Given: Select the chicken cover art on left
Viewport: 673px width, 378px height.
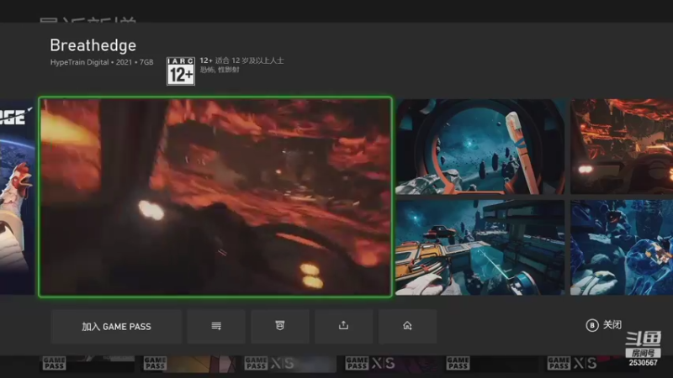Looking at the screenshot, I should pyautogui.click(x=17, y=197).
